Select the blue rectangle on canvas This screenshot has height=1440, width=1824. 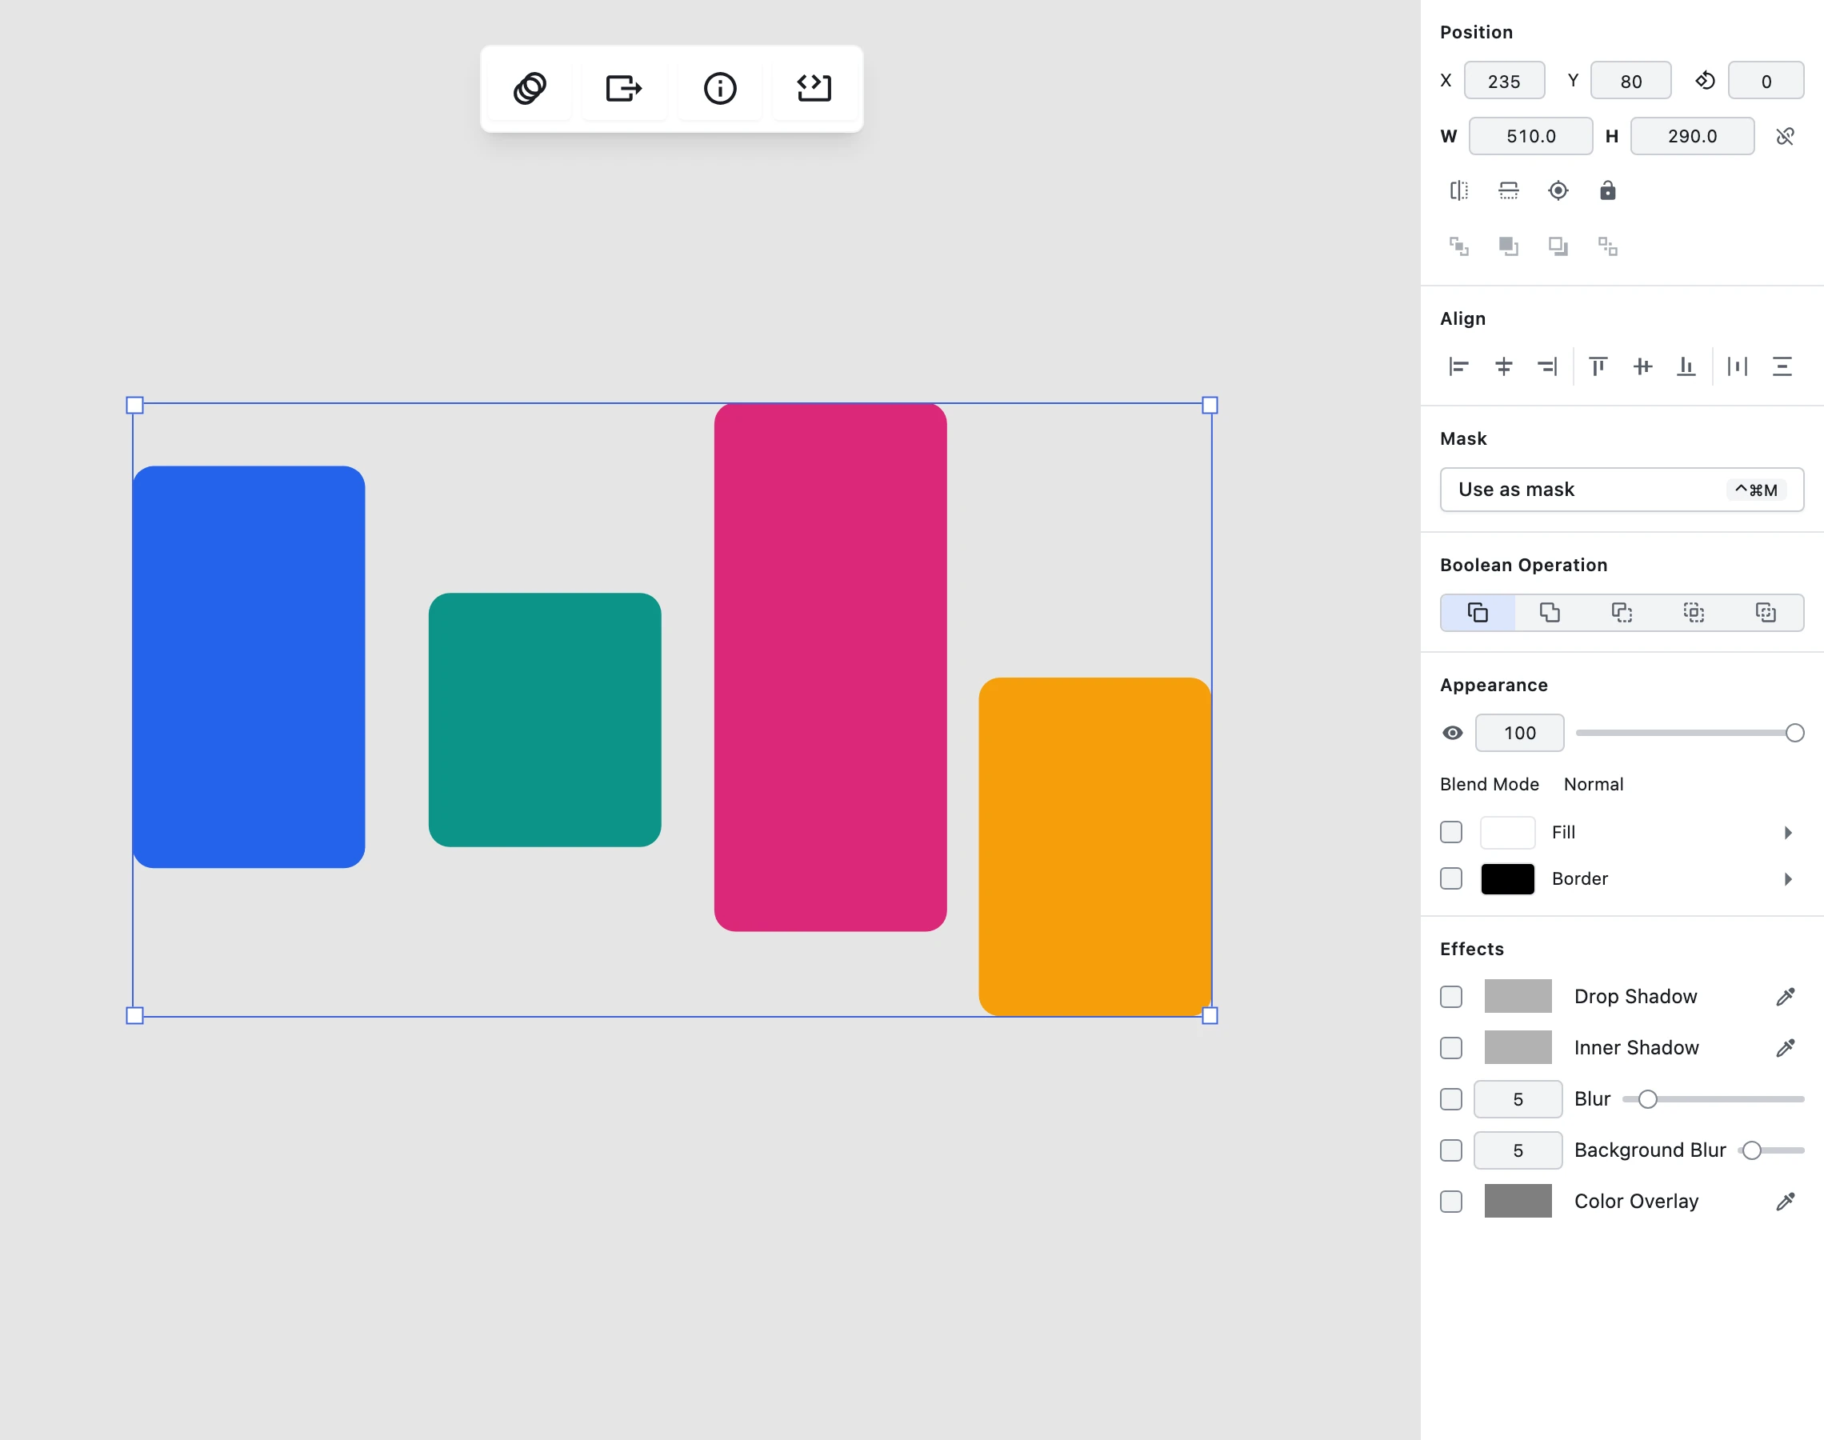coord(249,668)
